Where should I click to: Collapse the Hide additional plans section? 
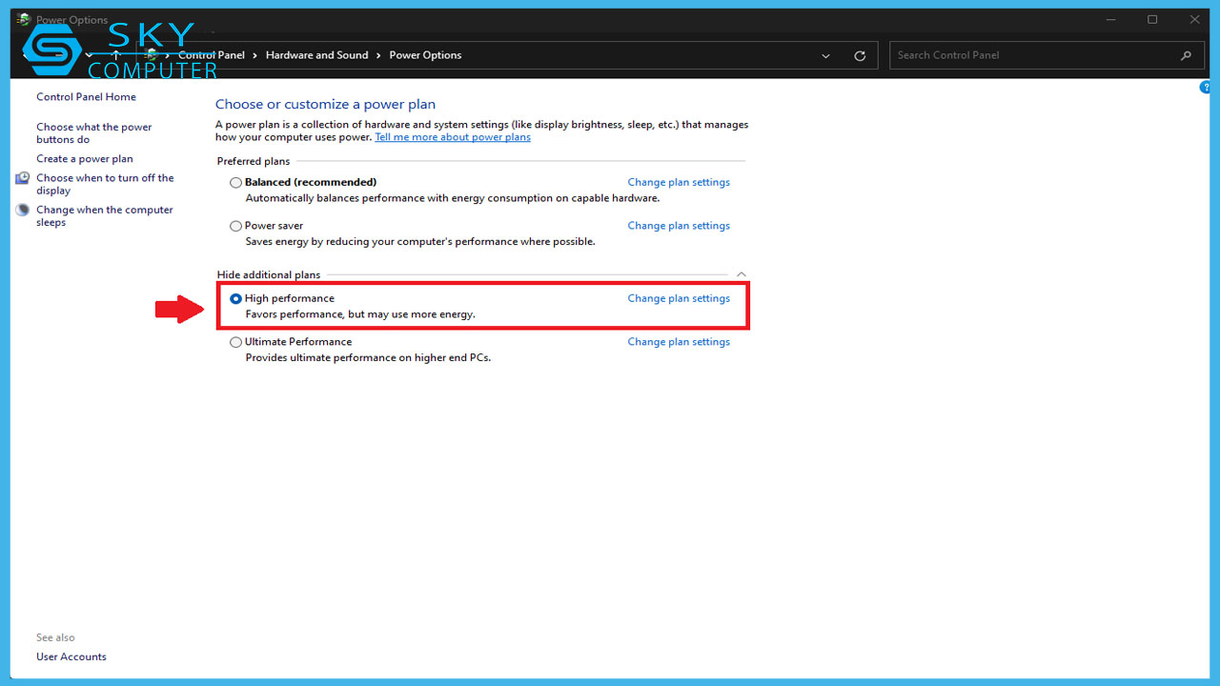[741, 273]
